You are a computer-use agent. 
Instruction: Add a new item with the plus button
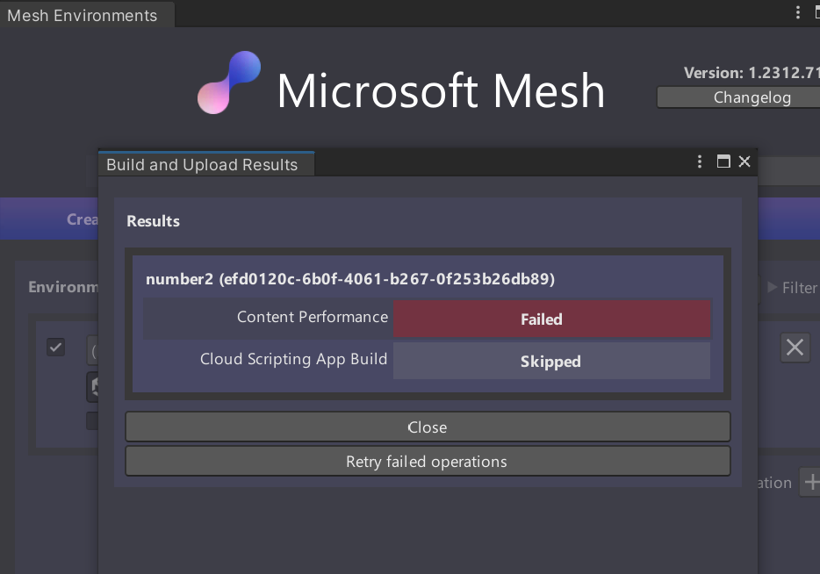click(811, 482)
